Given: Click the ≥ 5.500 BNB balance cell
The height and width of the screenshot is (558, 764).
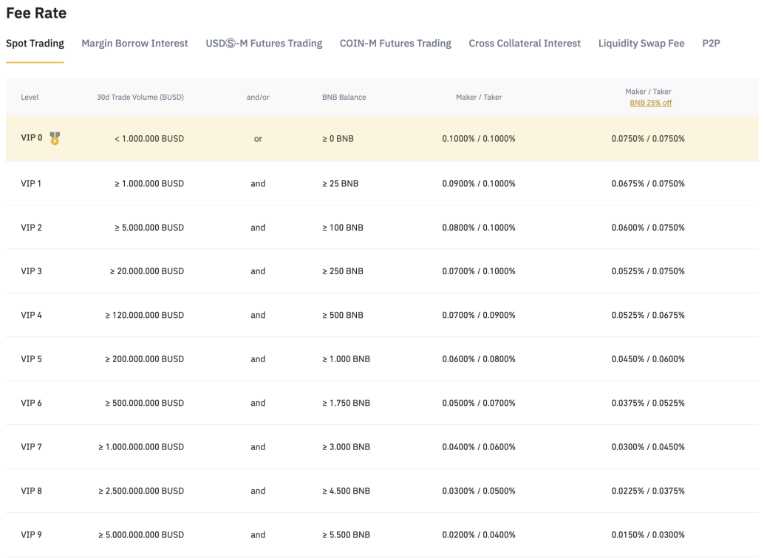Looking at the screenshot, I should click(346, 534).
